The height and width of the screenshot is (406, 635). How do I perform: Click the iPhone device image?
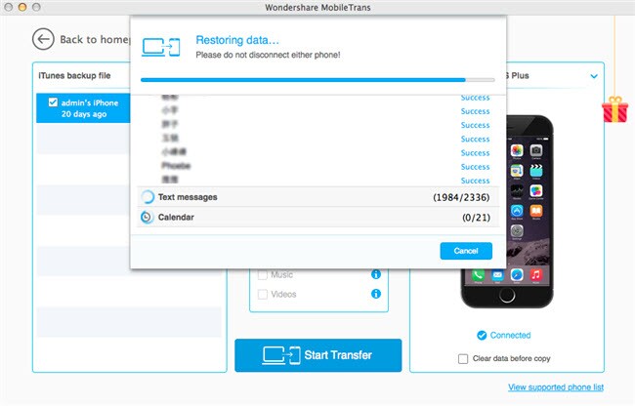coord(507,212)
